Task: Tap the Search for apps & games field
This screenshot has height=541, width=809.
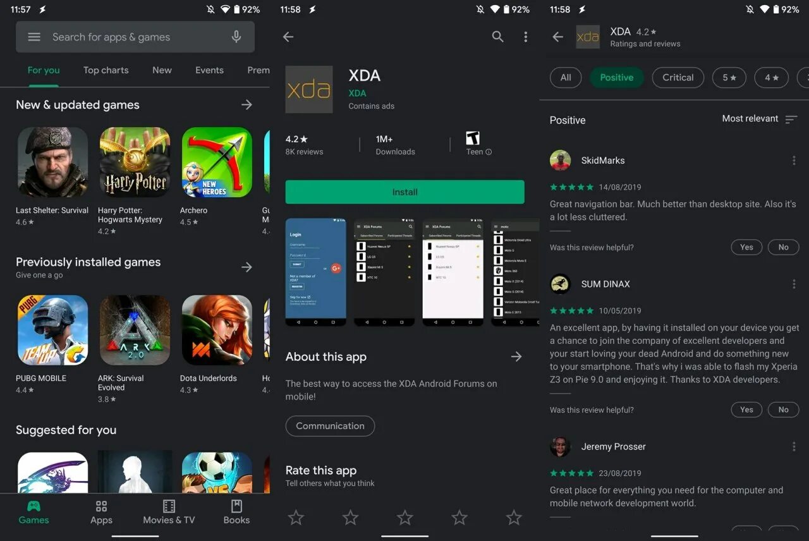Action: [135, 37]
